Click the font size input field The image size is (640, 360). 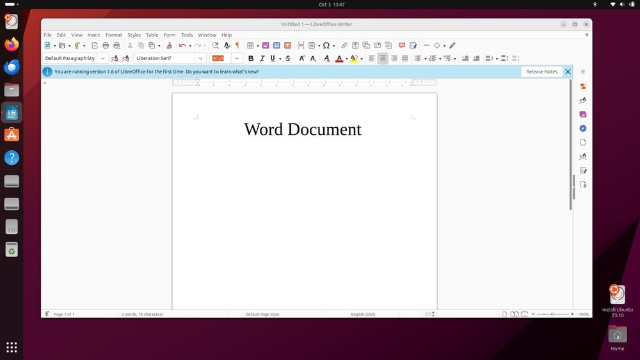[220, 58]
